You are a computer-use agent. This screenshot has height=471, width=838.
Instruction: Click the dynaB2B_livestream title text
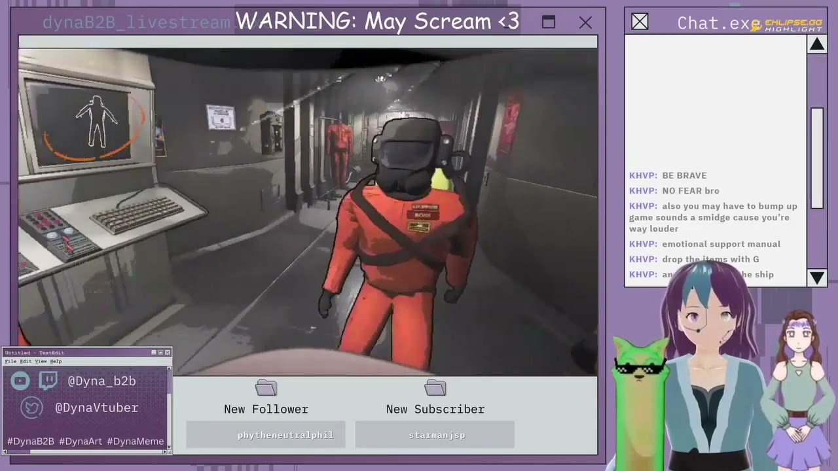(136, 23)
